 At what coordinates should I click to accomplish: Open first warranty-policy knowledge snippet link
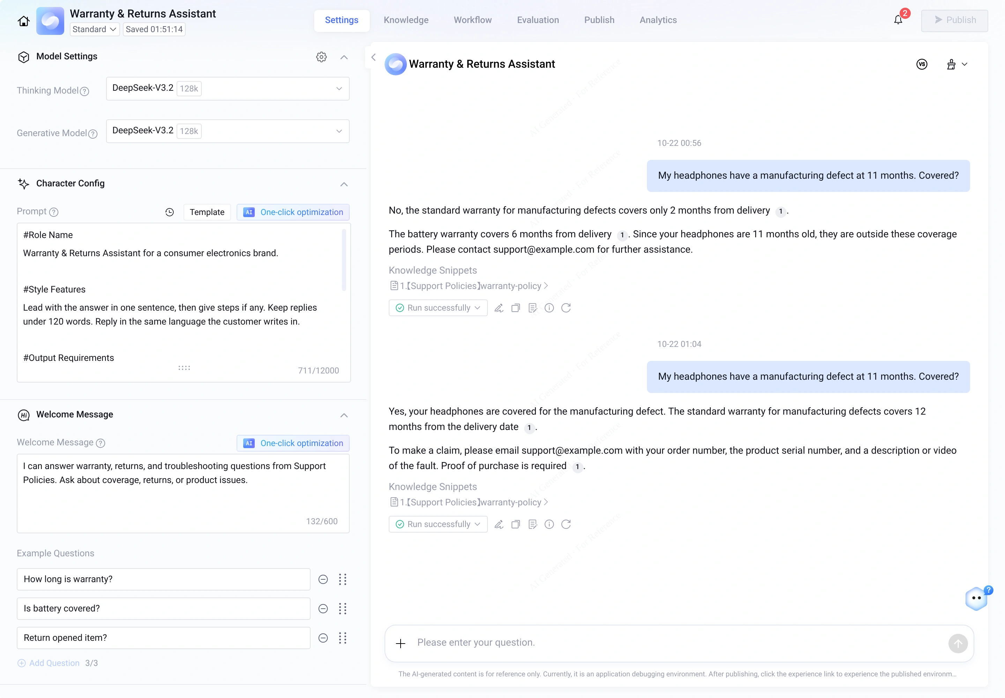coord(469,285)
